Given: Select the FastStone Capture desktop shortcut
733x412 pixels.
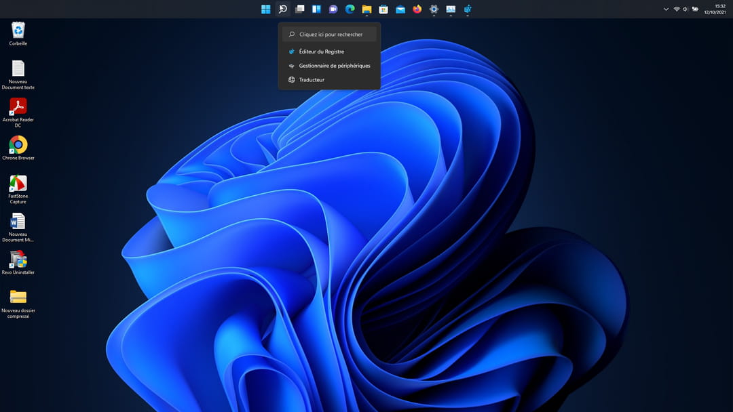Looking at the screenshot, I should point(18,188).
